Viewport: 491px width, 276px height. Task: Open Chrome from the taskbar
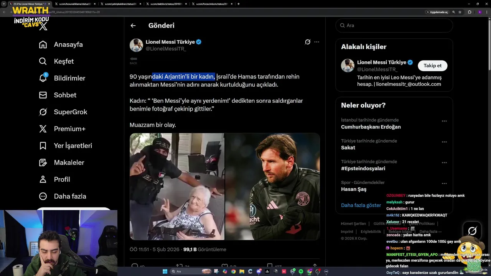click(233, 271)
